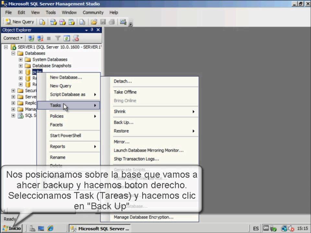
Task: Click the SQL Server Compact Query icon
Action: [82, 22]
